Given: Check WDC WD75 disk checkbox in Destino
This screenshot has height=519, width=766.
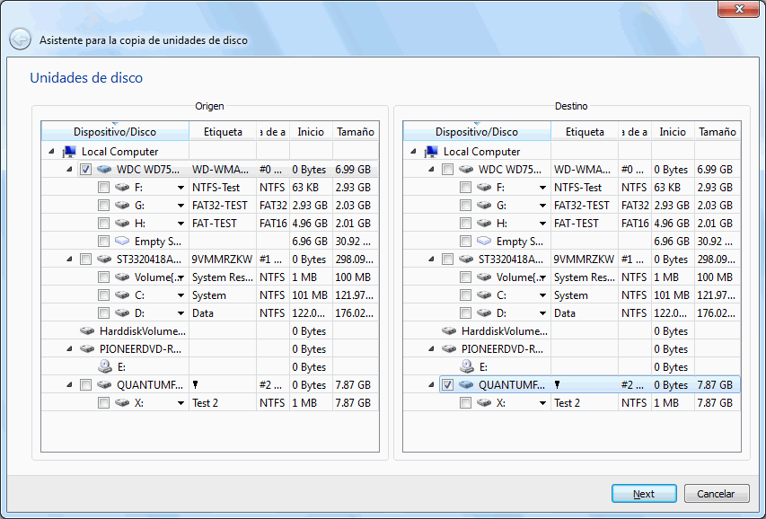Looking at the screenshot, I should click(447, 170).
